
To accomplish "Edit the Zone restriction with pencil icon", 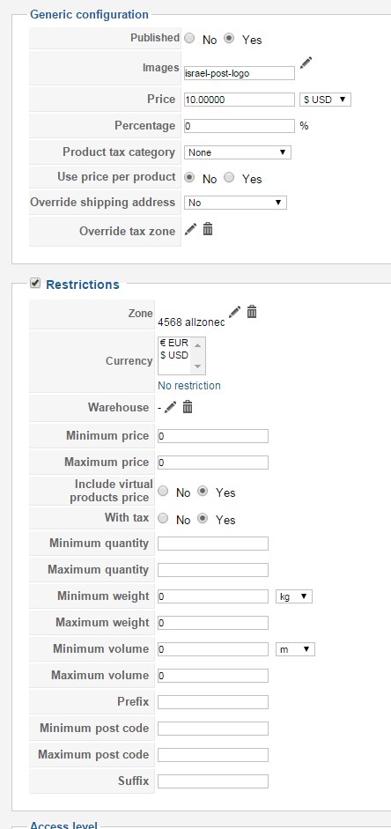I will (234, 311).
